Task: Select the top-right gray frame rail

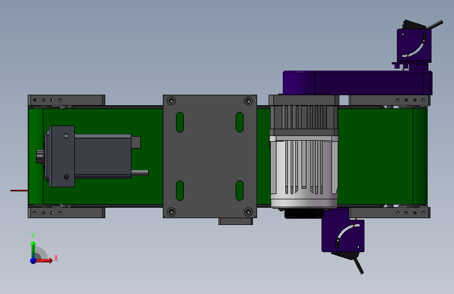Action: tap(390, 100)
